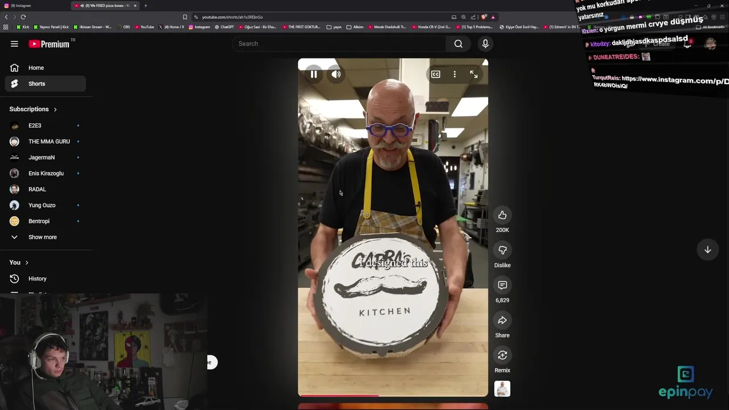Expand Show more subscriptions
Viewport: 729px width, 410px height.
coord(46,237)
